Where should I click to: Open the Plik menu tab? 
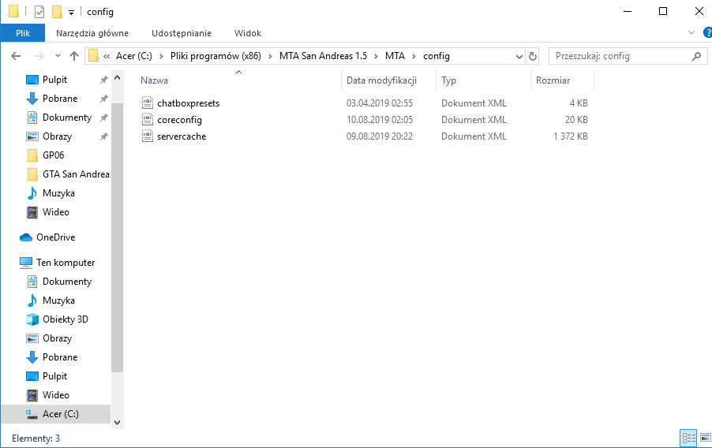point(23,33)
